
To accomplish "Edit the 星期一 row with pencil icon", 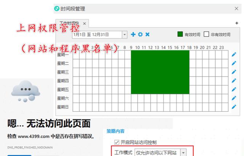I will [234, 54].
